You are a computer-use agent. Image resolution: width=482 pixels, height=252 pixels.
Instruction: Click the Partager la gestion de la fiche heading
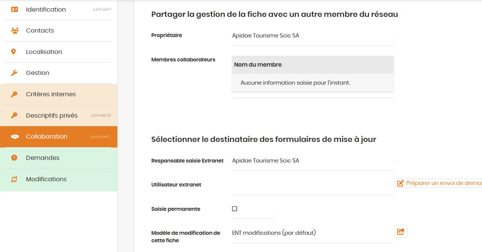[x=275, y=15]
